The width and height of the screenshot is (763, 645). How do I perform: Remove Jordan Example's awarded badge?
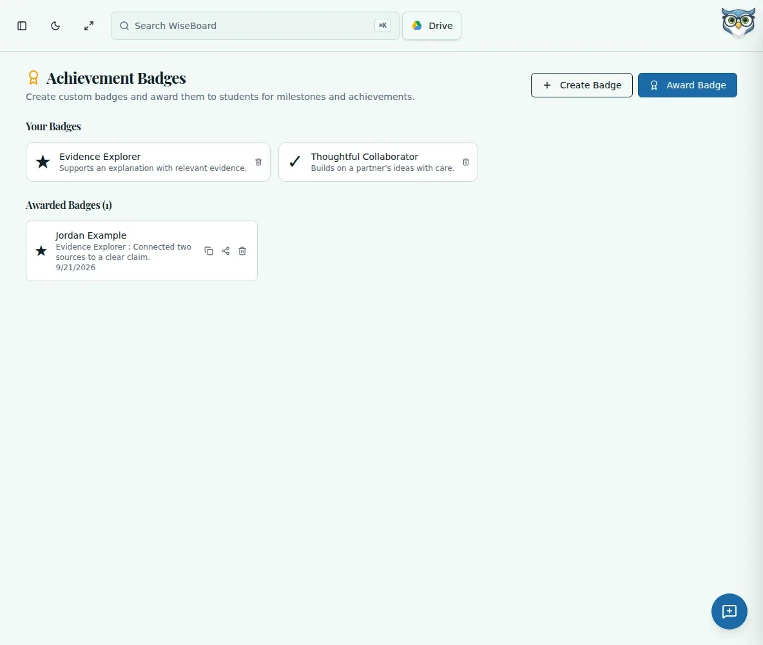(242, 251)
